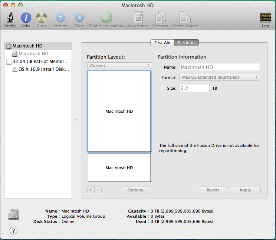Viewport: 276px width, 240px height.
Task: Click the Used 3 TB value text
Action: (x=182, y=221)
